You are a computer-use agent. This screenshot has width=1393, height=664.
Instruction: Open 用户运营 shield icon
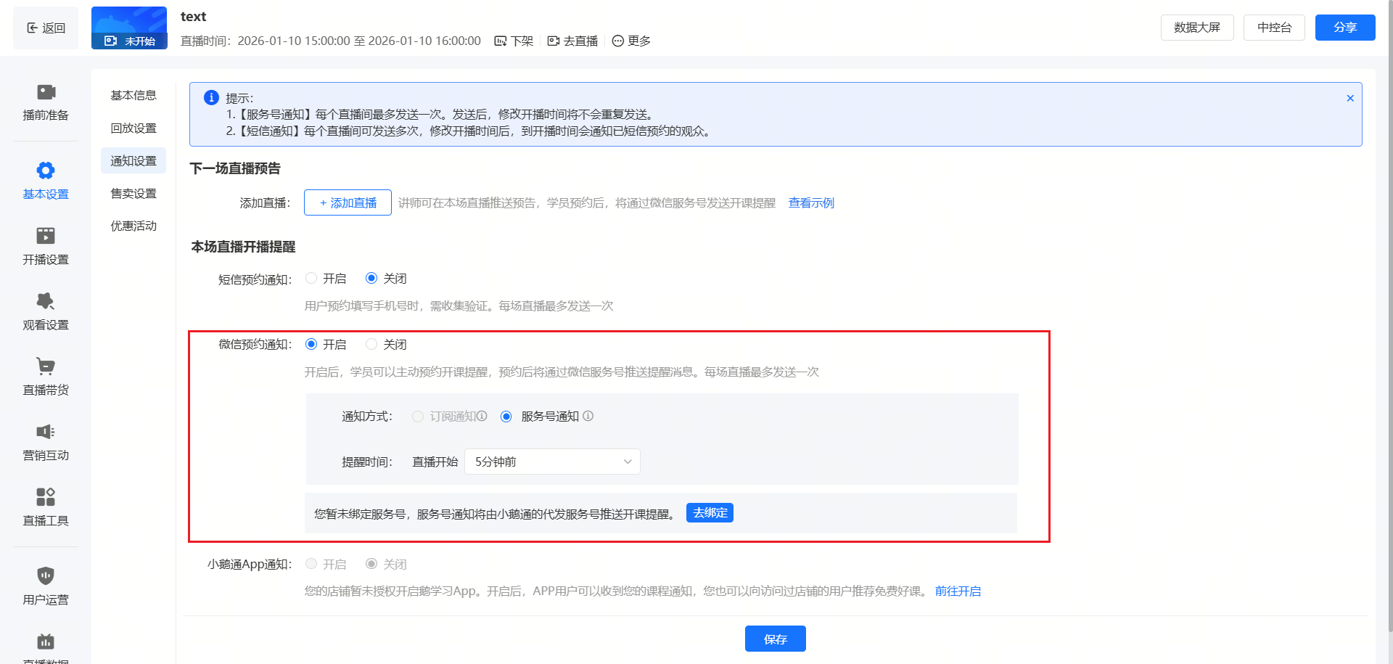click(46, 575)
